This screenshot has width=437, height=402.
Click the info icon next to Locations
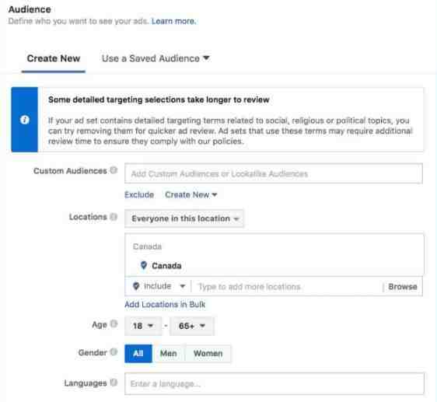(x=114, y=216)
